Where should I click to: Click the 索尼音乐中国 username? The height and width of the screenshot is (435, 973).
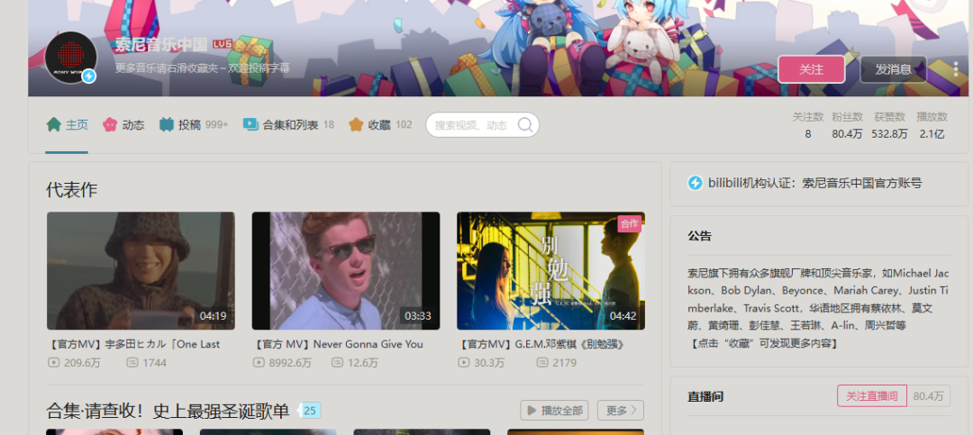click(160, 44)
